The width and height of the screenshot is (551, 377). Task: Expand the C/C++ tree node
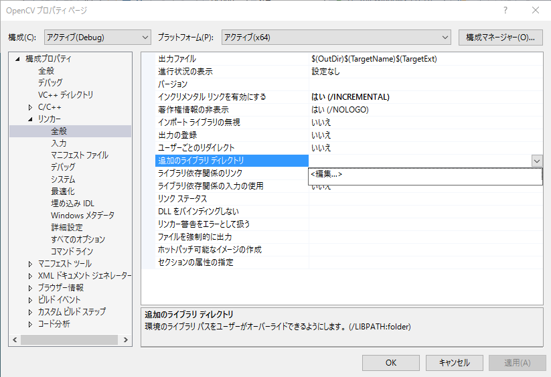[30, 107]
